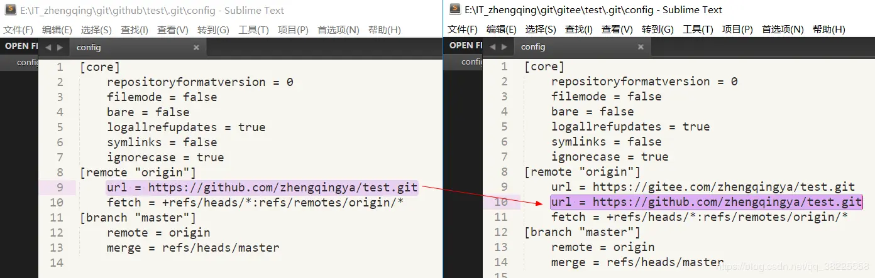Open 查找(I) menu in github window
875x278 pixels.
click(135, 30)
